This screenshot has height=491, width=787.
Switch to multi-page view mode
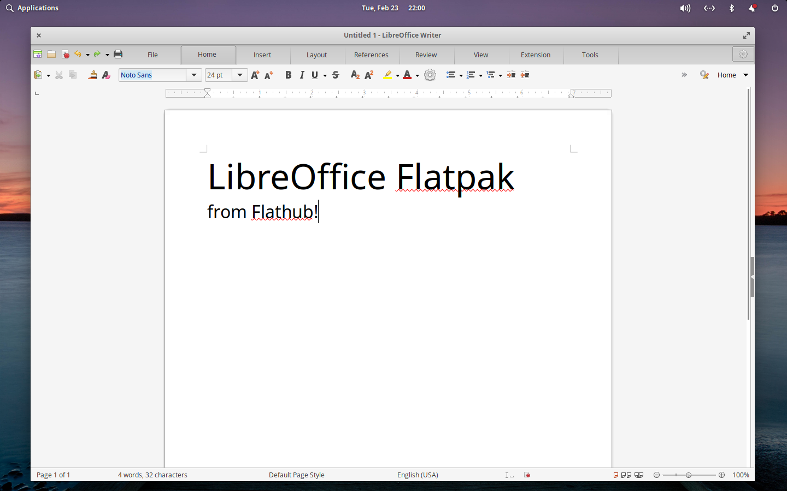625,475
